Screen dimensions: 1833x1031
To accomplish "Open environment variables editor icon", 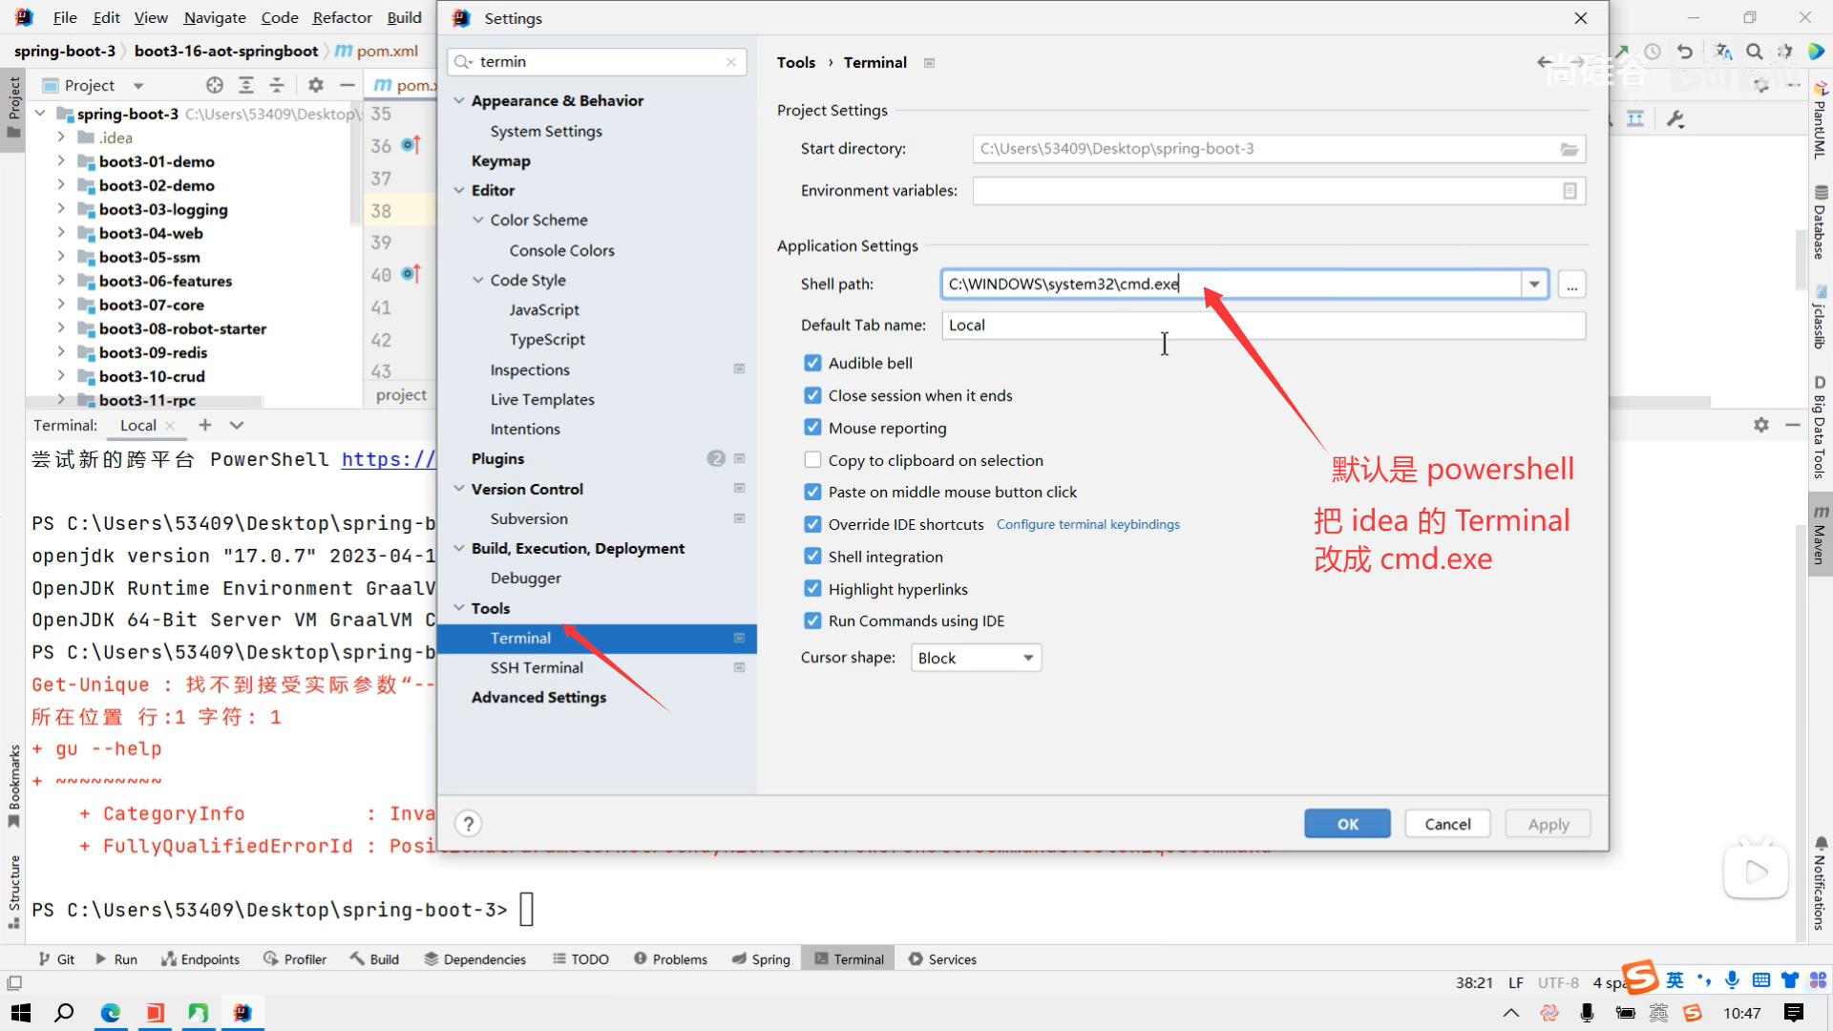I will (x=1570, y=191).
